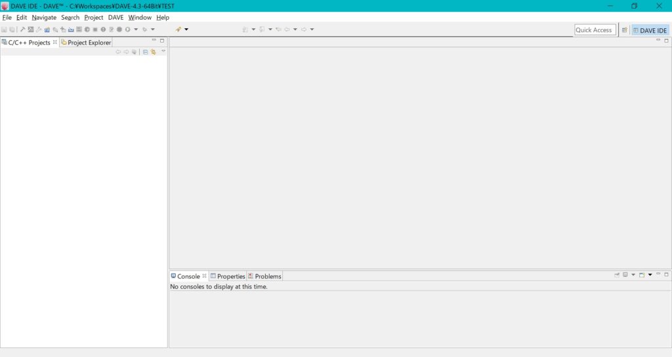Open the Search menu
The height and width of the screenshot is (357, 672).
click(70, 18)
